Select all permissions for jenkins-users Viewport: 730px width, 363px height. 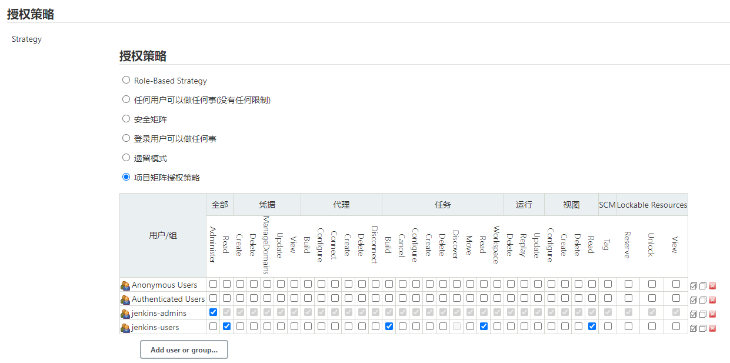click(694, 328)
